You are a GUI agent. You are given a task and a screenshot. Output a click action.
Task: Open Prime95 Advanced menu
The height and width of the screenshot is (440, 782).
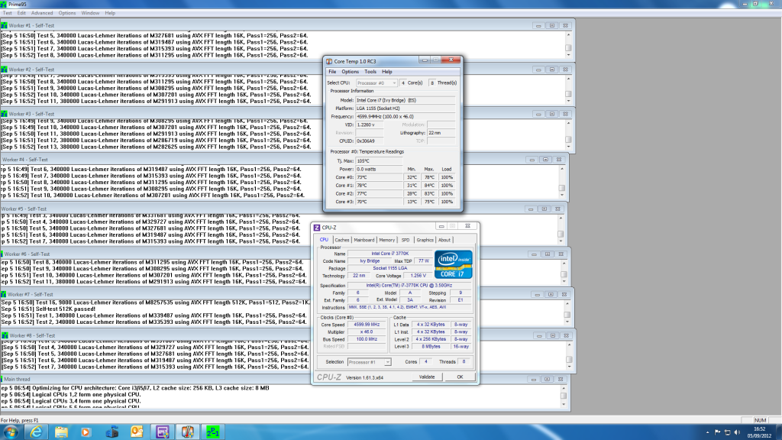[42, 13]
